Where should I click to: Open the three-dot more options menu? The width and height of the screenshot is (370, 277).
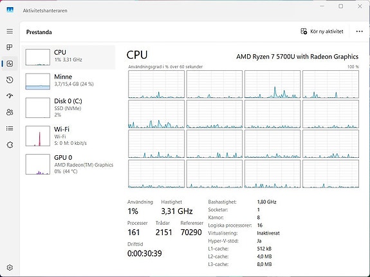pyautogui.click(x=359, y=32)
